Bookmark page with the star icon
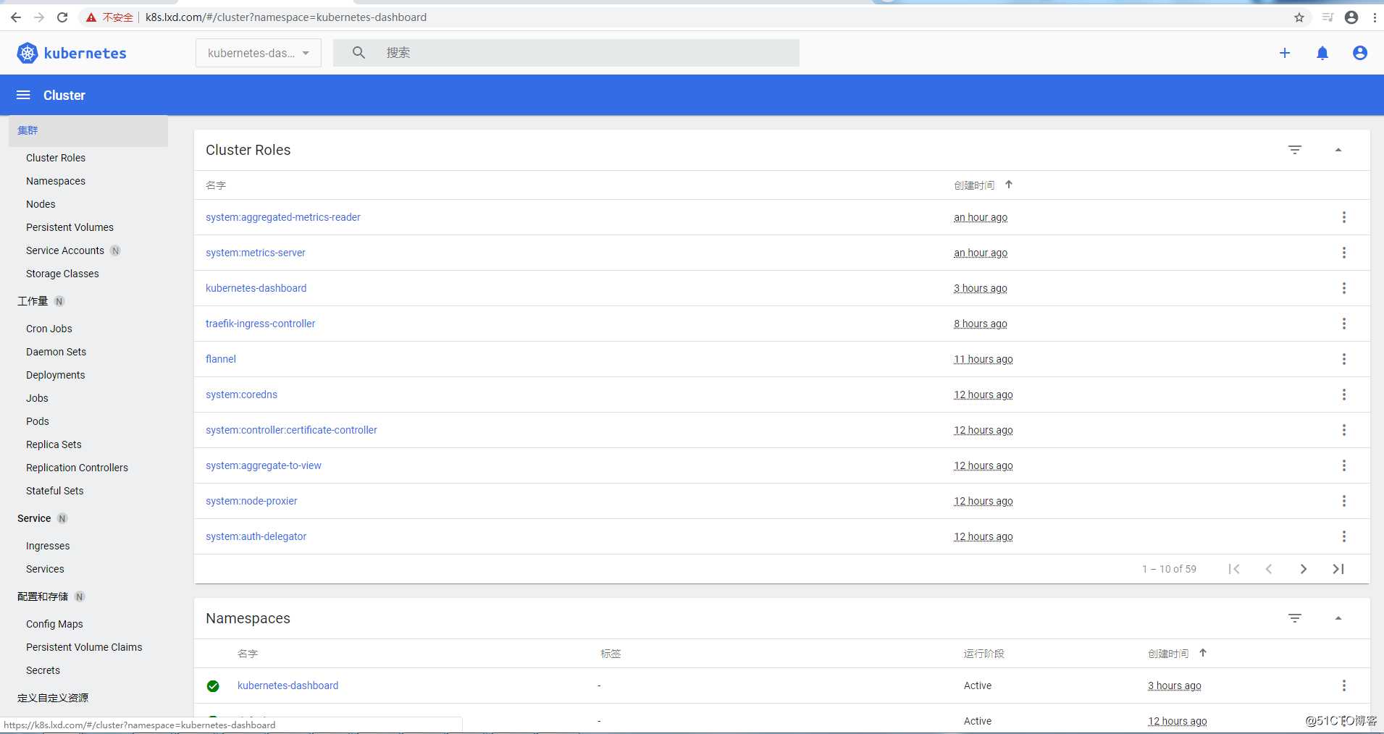The width and height of the screenshot is (1384, 734). [x=1299, y=17]
